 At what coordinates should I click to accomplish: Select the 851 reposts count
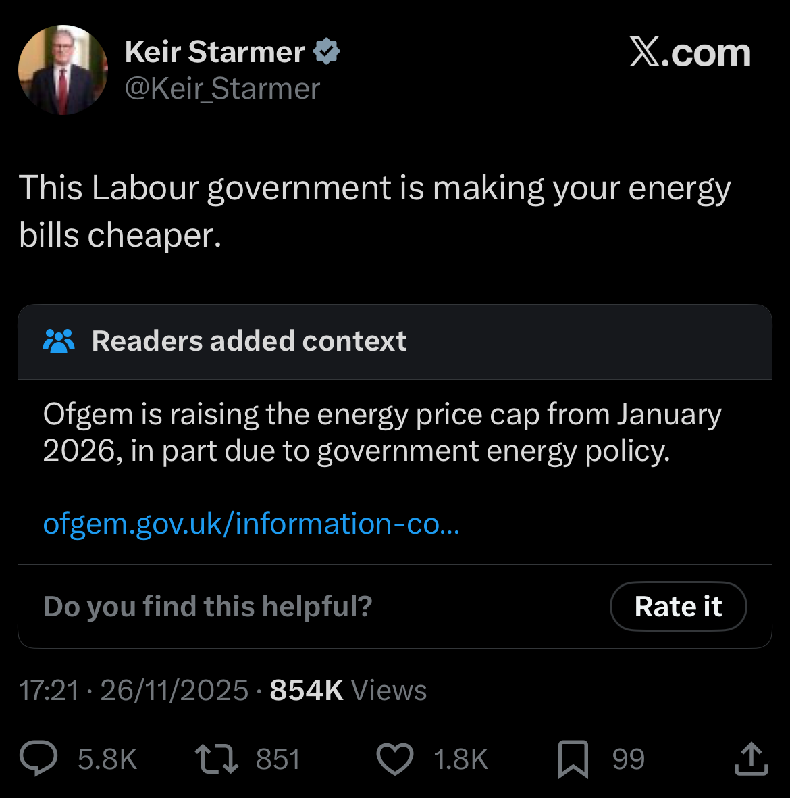(x=278, y=759)
